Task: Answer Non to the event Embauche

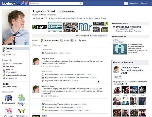Action: pyautogui.click(x=131, y=31)
